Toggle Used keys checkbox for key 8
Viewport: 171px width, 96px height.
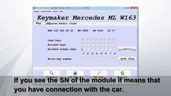point(114,40)
